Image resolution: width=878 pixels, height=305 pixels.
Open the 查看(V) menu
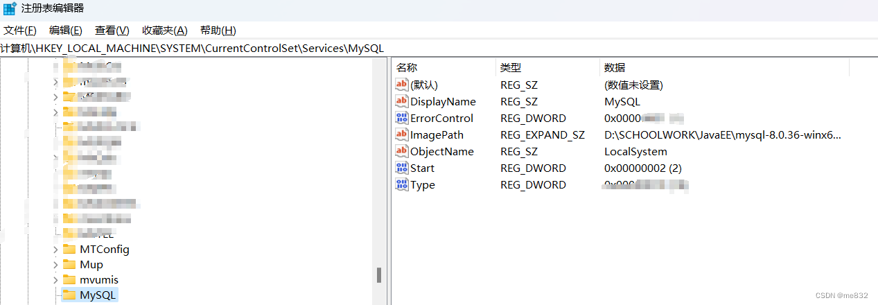click(x=112, y=31)
